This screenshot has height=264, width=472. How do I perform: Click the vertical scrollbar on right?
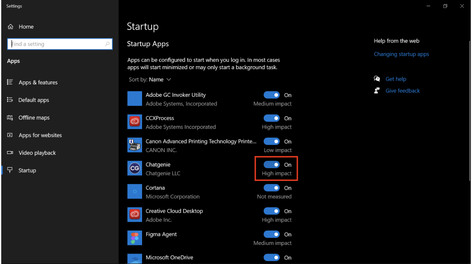tap(469, 111)
